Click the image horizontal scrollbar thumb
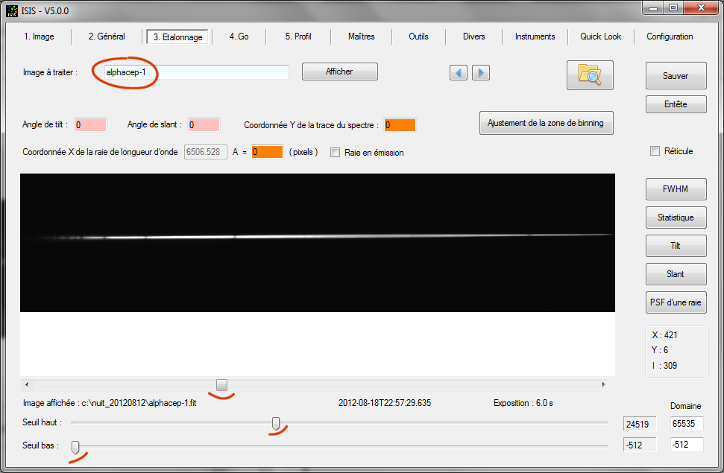 (221, 384)
